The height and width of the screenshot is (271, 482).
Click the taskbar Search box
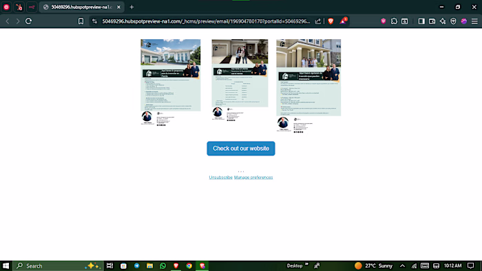tap(59, 265)
